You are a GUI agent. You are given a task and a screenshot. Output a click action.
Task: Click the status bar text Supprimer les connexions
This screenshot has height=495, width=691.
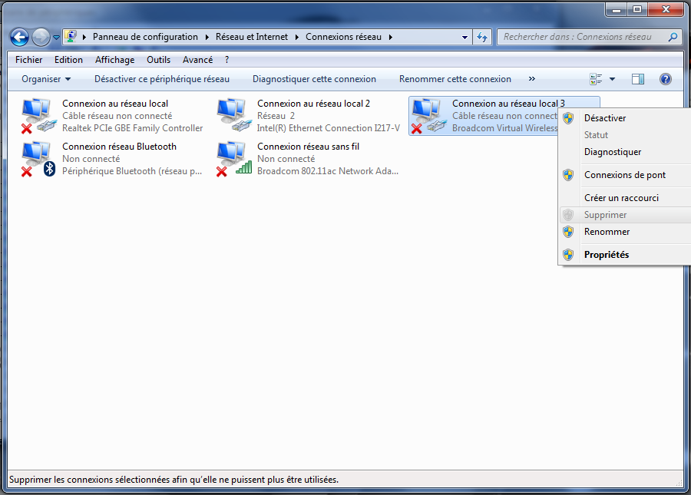174,480
